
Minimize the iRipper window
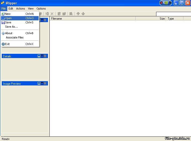[x=176, y=3]
